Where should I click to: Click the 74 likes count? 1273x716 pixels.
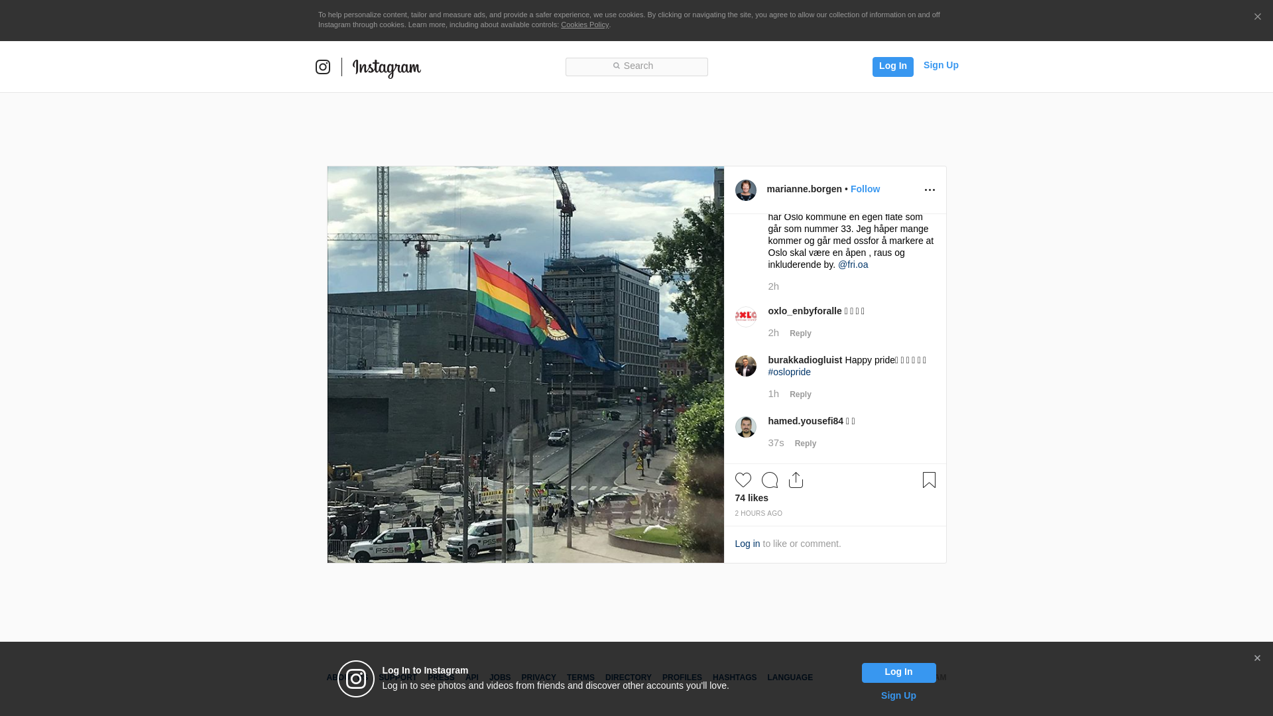click(751, 498)
